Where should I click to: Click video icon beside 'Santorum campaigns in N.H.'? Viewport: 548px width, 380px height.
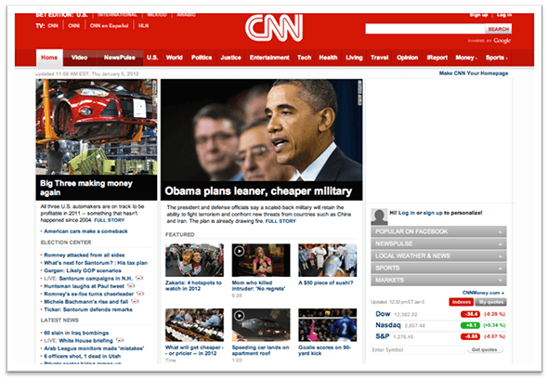(139, 279)
